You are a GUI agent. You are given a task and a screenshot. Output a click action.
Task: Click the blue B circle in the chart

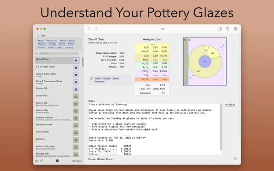[205, 62]
